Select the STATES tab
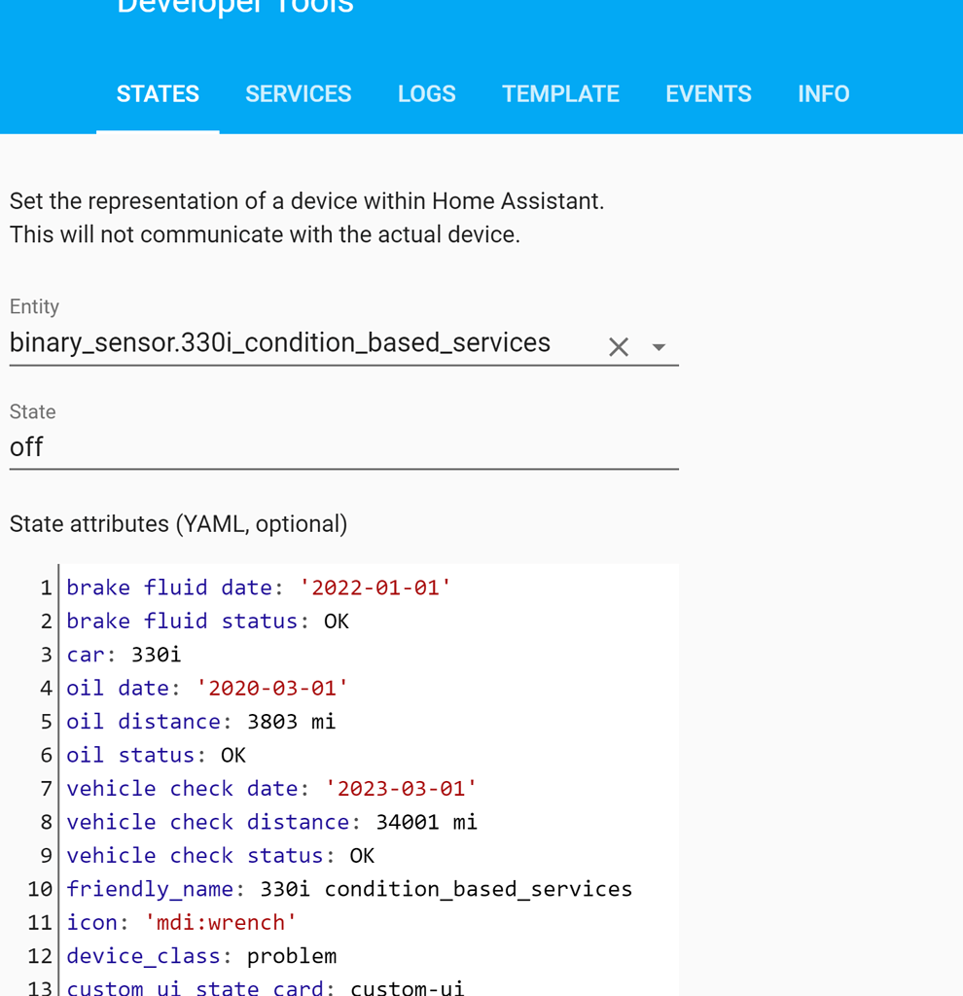 pos(158,93)
